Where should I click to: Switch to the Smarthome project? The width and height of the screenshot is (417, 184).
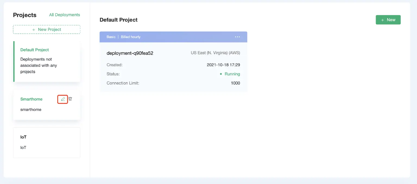tap(31, 99)
